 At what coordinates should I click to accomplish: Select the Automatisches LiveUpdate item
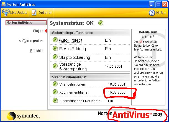[x=80, y=101]
